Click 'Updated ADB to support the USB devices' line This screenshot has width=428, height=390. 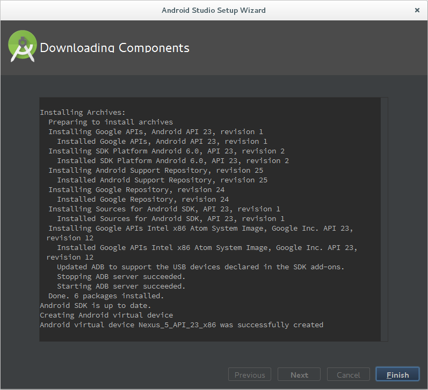tap(201, 267)
